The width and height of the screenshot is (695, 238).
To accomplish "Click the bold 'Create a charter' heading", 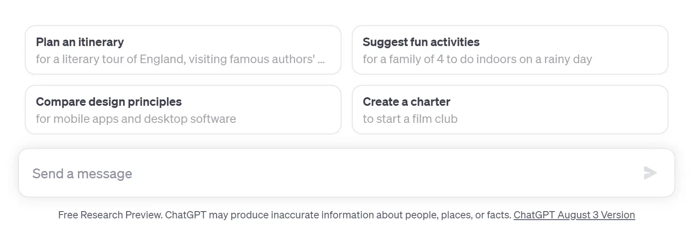I will [x=406, y=102].
